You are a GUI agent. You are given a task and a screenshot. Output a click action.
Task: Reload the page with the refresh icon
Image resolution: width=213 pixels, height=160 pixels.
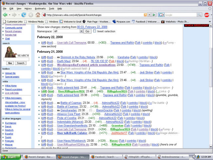click(x=24, y=15)
